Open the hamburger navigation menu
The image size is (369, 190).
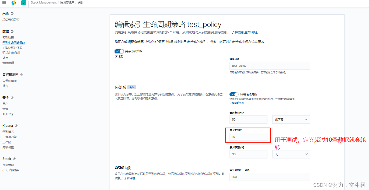coord(4,3)
